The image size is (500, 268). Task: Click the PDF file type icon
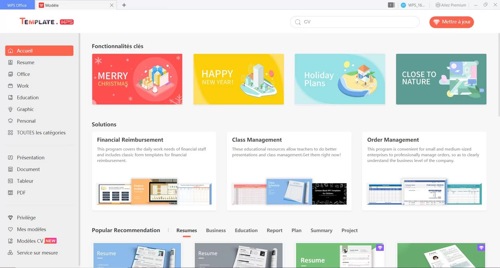pos(10,193)
